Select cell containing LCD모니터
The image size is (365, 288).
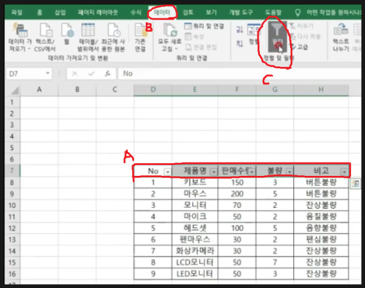(x=195, y=262)
